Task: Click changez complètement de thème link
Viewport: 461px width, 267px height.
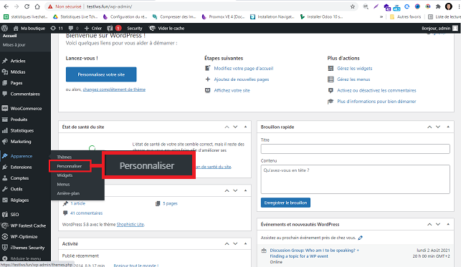Action: click(114, 89)
